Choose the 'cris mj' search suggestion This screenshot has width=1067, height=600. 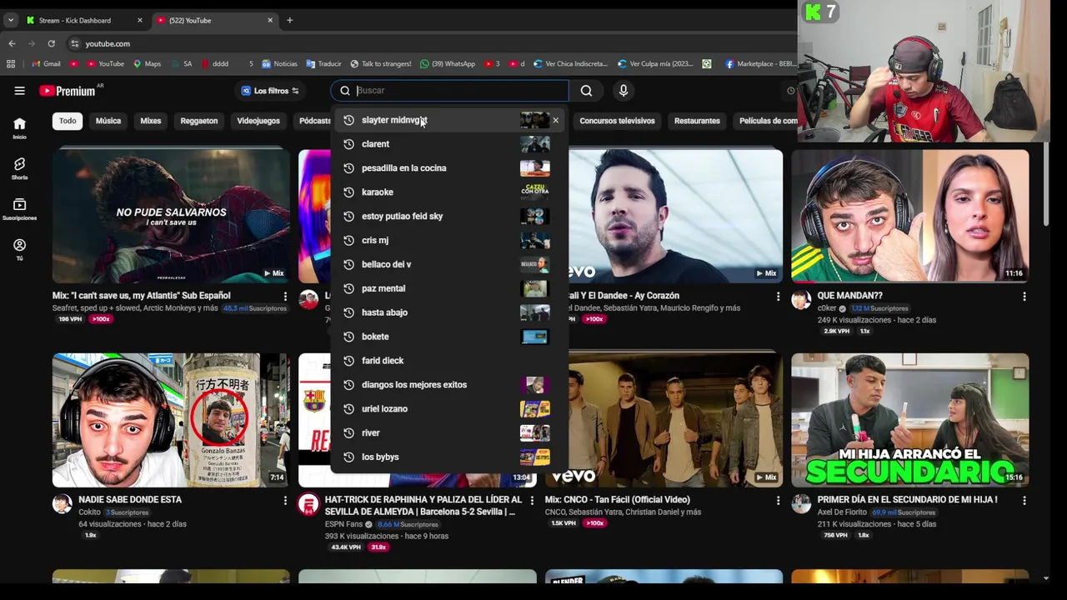[x=450, y=241]
